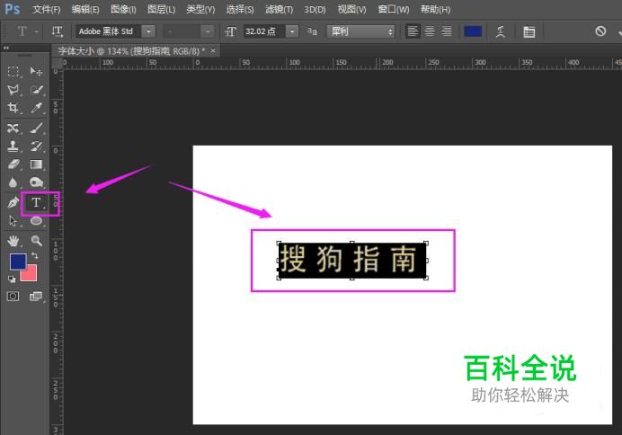Image resolution: width=622 pixels, height=435 pixels.
Task: Select the Zoom tool
Action: click(x=36, y=240)
